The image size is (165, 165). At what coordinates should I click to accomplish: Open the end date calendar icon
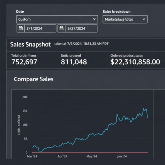coord(62,28)
